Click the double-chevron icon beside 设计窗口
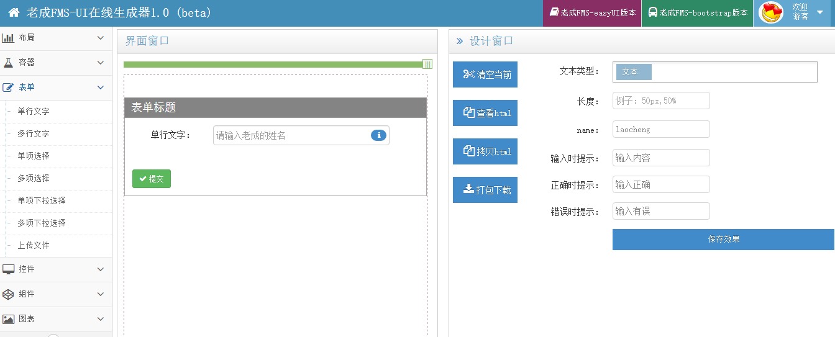 point(460,41)
